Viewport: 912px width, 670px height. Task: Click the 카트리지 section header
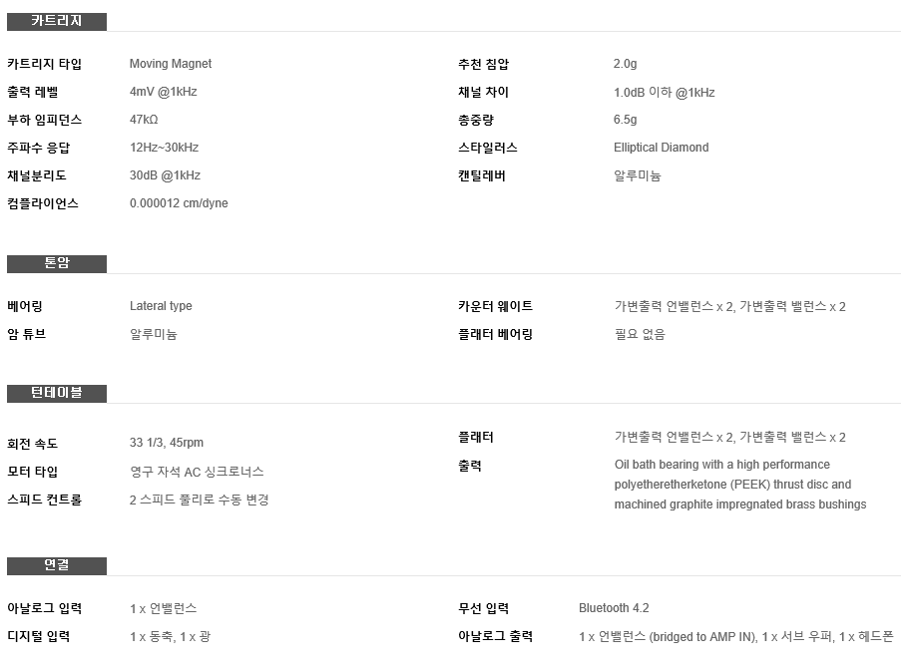pyautogui.click(x=57, y=22)
